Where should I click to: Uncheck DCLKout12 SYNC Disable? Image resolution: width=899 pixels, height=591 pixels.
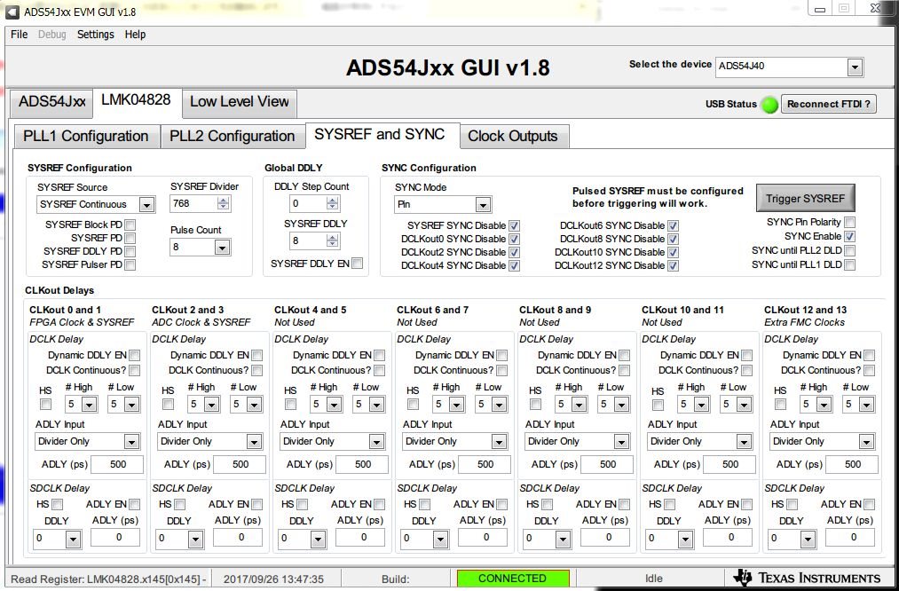click(x=673, y=266)
